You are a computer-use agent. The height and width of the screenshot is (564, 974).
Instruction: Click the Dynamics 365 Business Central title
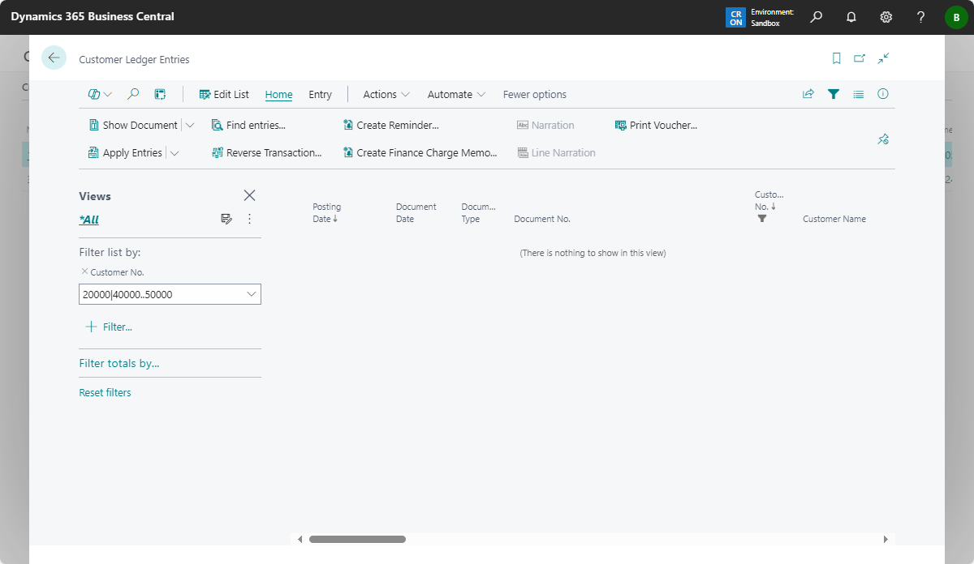pyautogui.click(x=93, y=16)
